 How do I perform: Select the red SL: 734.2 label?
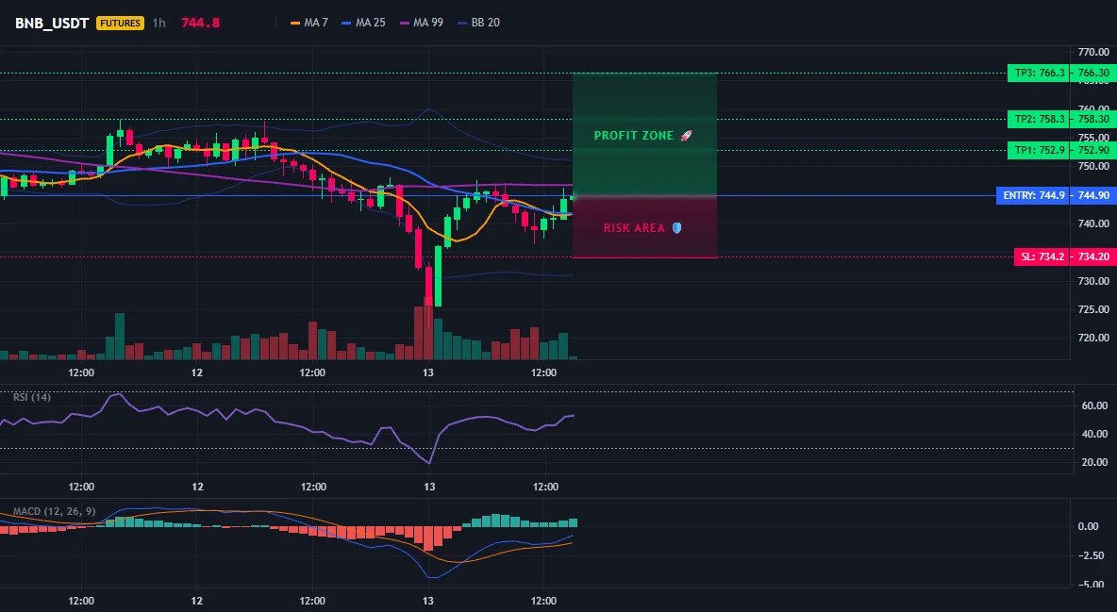[1042, 256]
